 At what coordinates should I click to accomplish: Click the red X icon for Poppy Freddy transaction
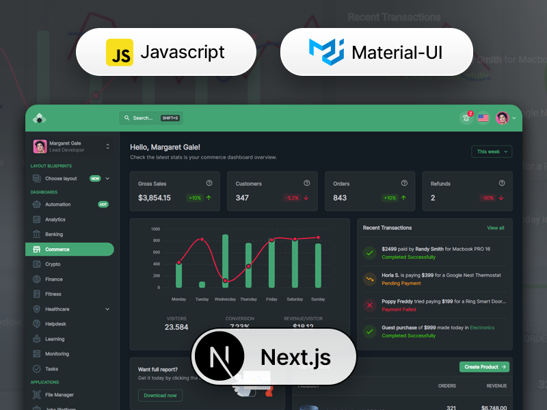click(x=370, y=305)
